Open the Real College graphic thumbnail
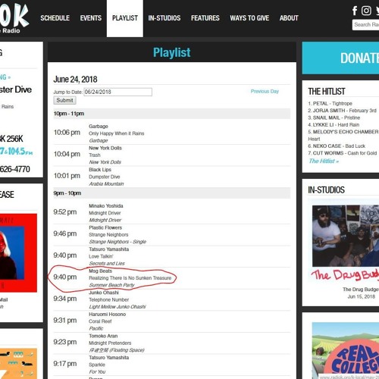The height and width of the screenshot is (379, 379). 346,350
